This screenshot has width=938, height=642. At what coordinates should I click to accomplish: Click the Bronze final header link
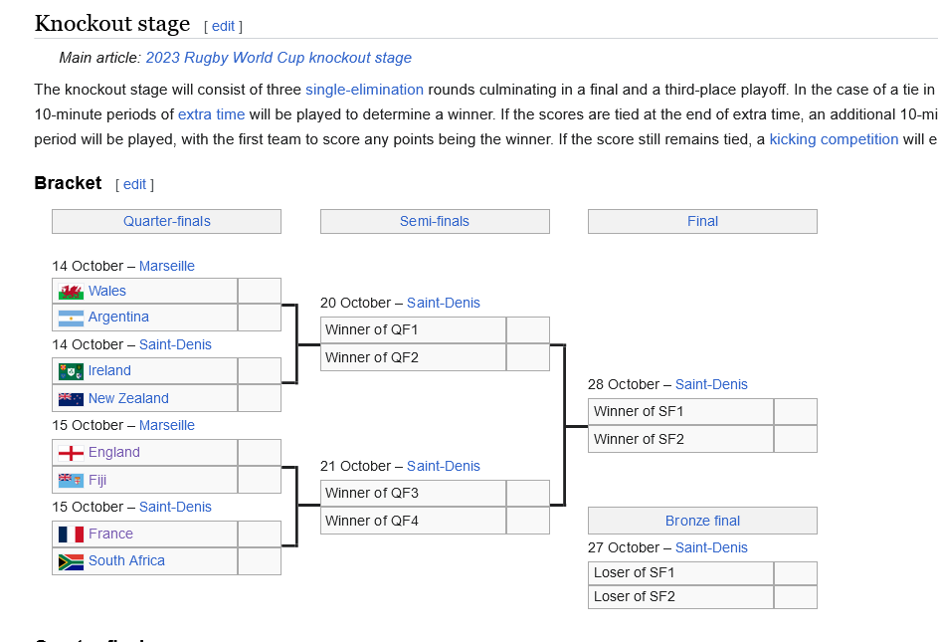[x=702, y=521]
